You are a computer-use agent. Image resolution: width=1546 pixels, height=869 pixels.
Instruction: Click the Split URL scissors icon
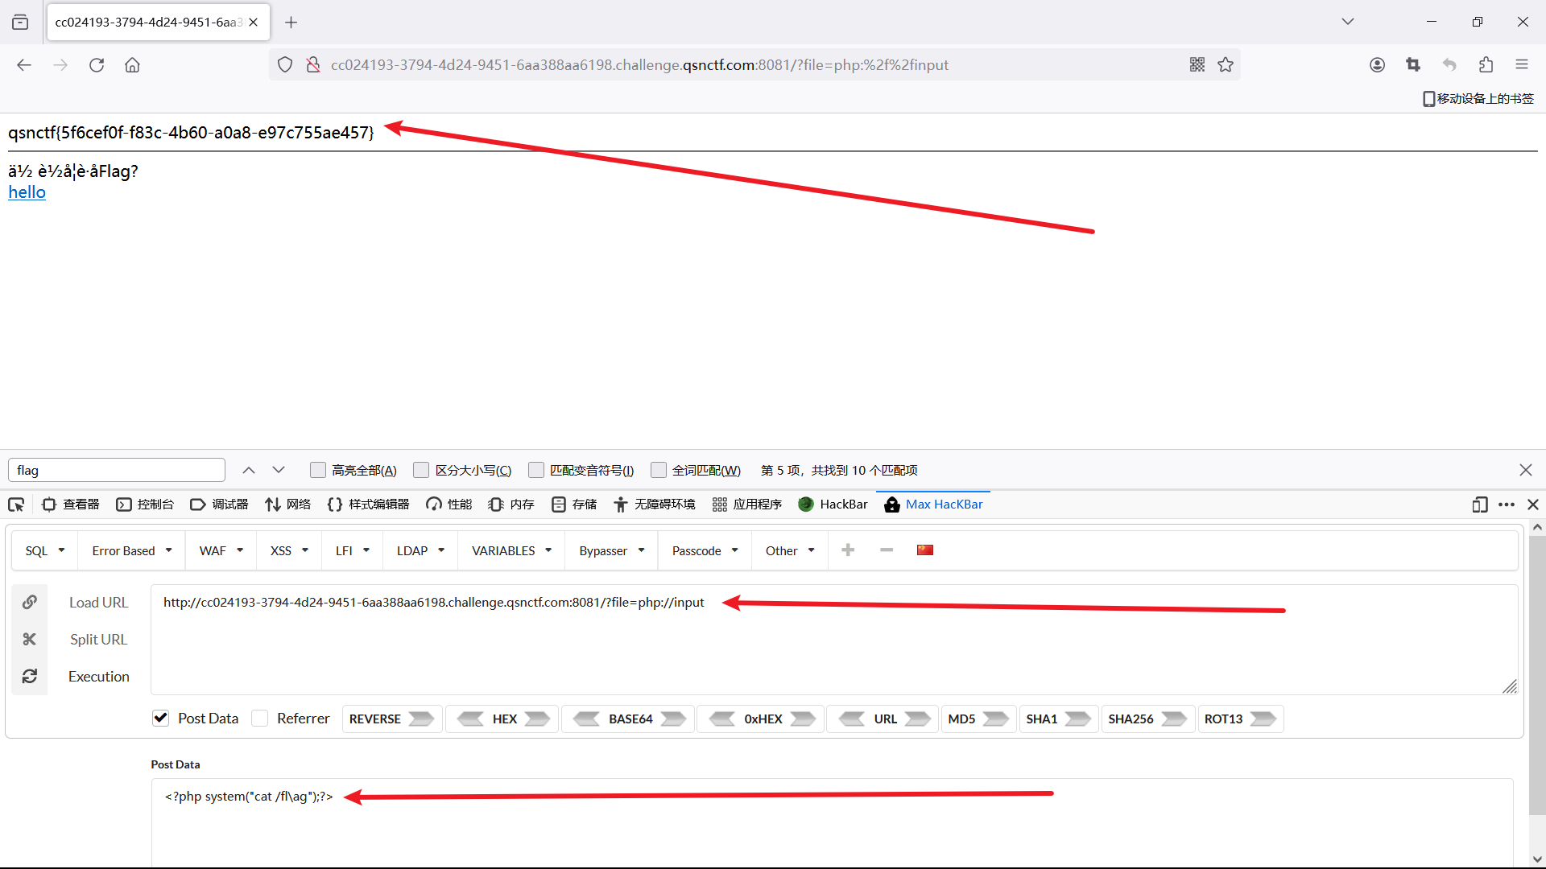[x=30, y=639]
